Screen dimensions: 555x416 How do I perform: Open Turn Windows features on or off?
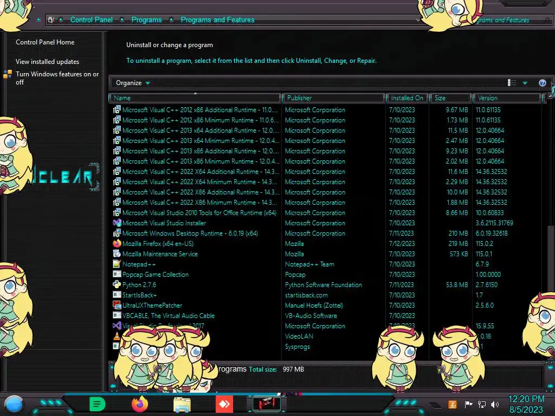(x=57, y=78)
